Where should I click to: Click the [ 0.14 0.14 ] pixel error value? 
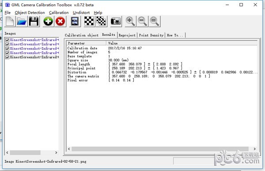click(121, 80)
